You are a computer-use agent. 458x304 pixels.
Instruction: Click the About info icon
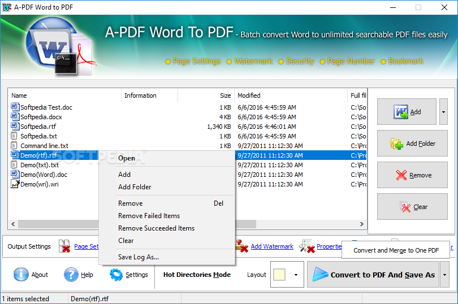[21, 275]
